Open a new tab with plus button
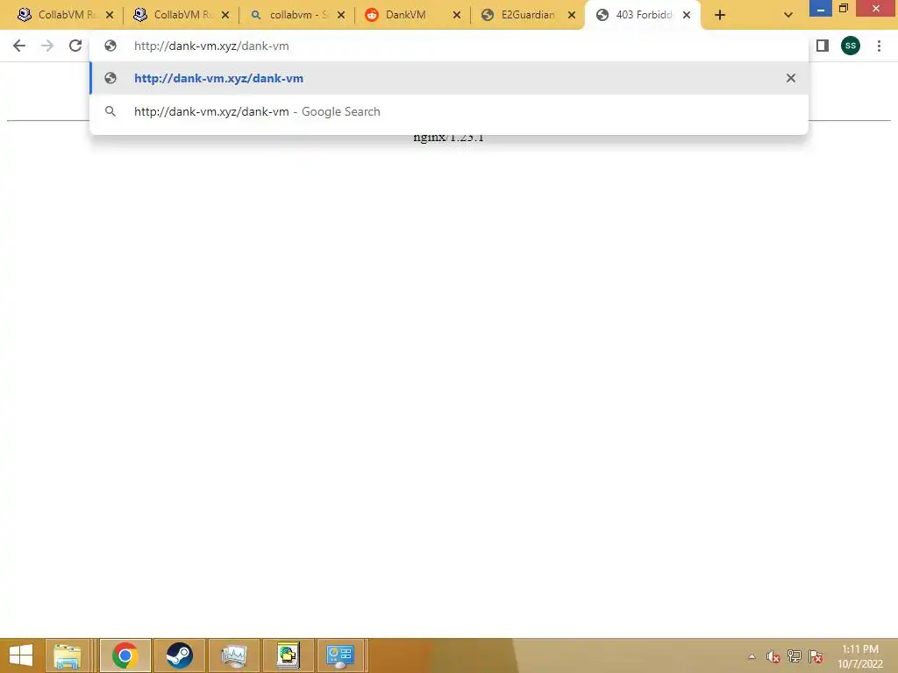Viewport: 898px width, 673px height. tap(720, 16)
